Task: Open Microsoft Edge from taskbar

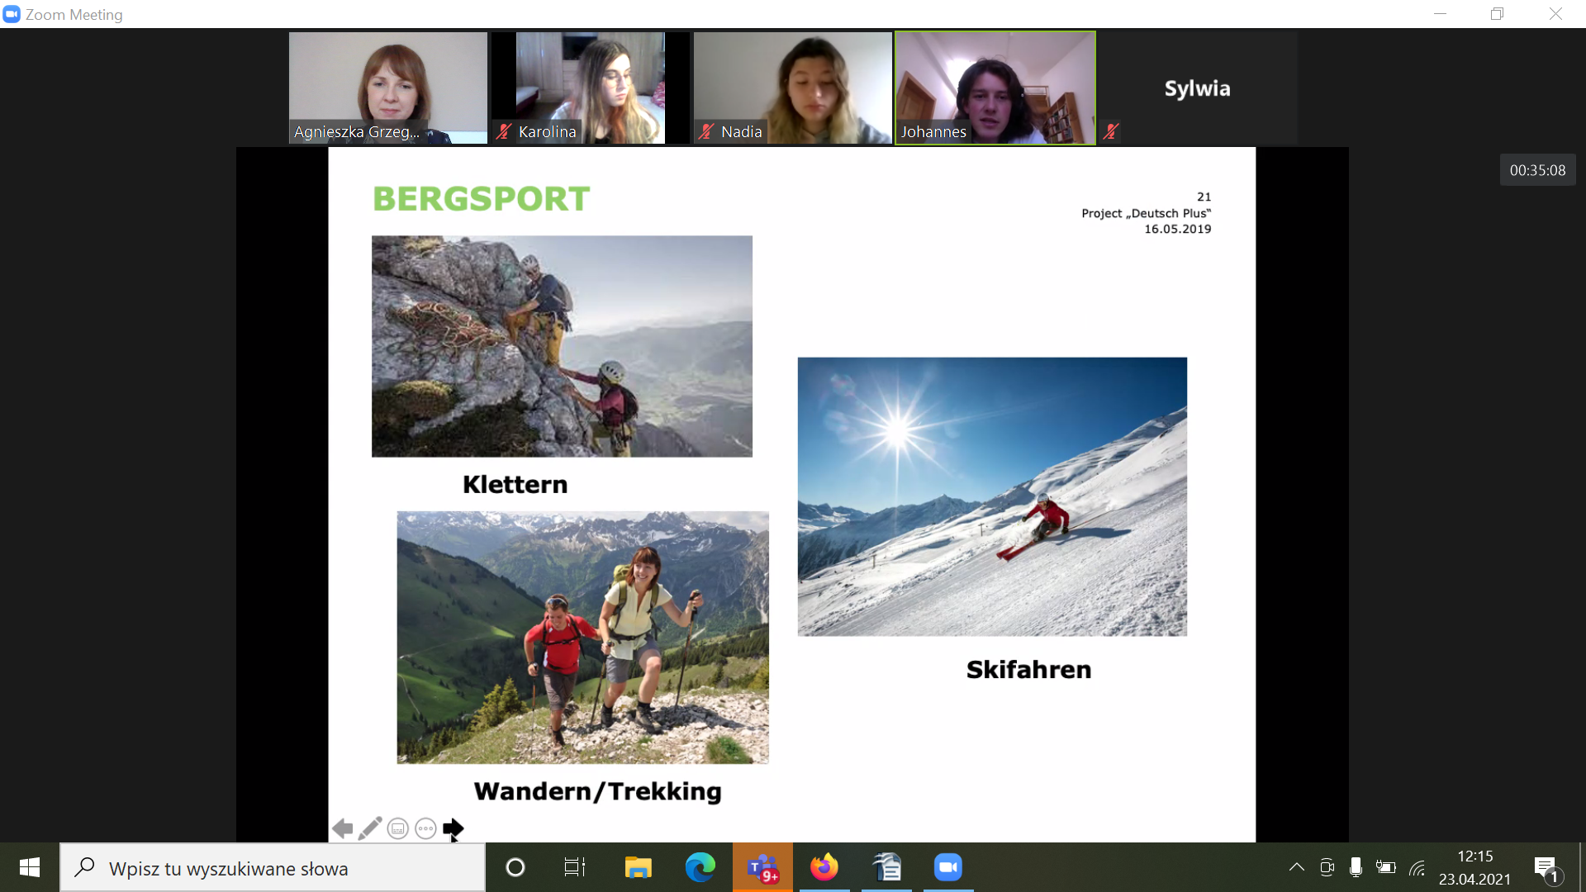Action: click(x=700, y=867)
